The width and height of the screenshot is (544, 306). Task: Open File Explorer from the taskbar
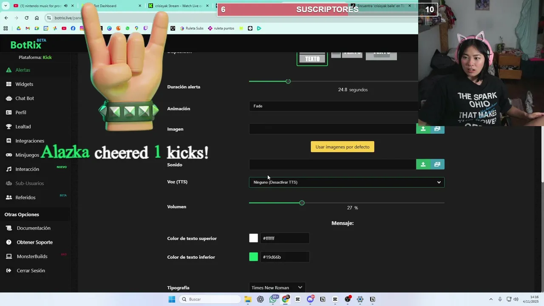pyautogui.click(x=248, y=299)
